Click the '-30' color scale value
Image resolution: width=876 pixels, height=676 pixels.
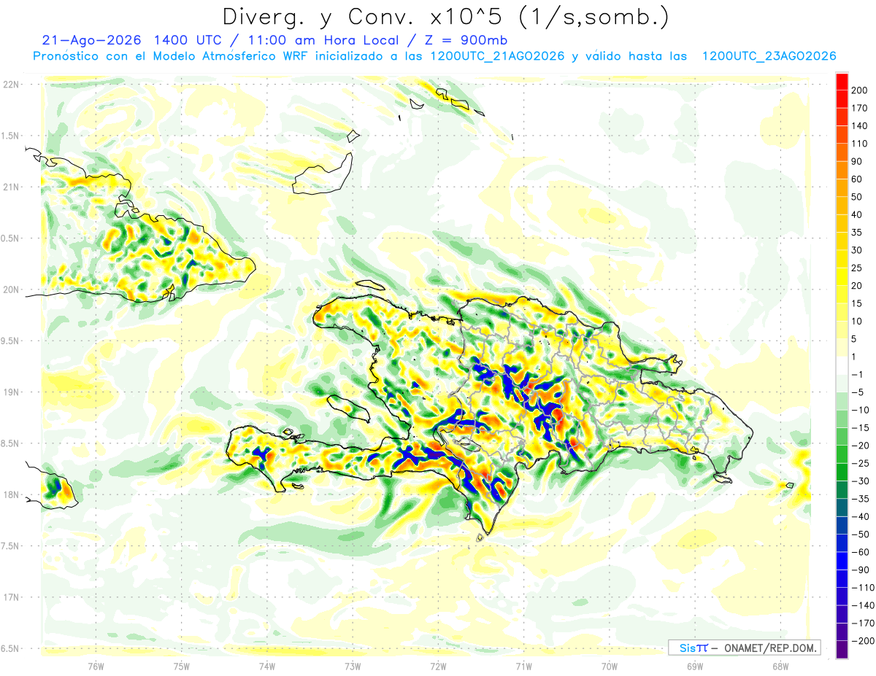pyautogui.click(x=860, y=481)
